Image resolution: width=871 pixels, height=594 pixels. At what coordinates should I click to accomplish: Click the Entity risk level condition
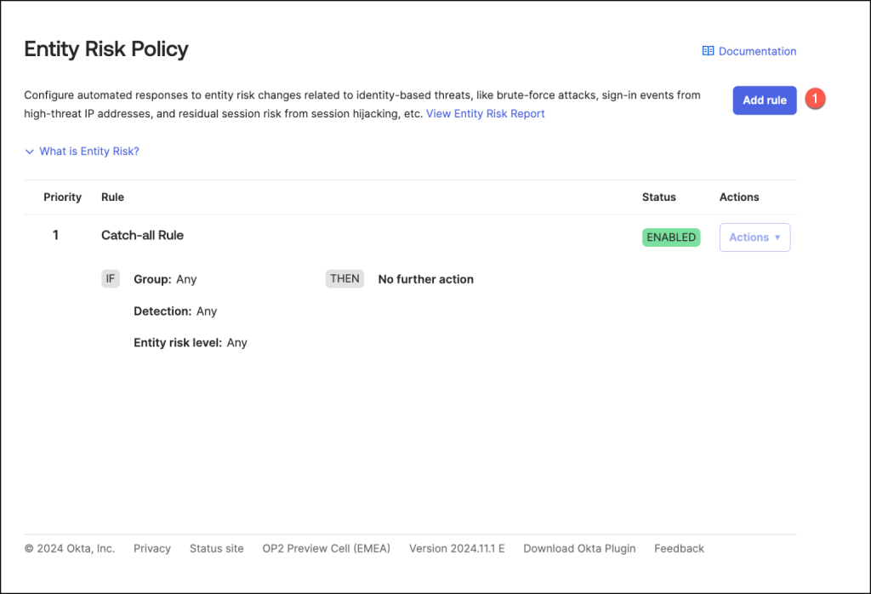(x=190, y=342)
